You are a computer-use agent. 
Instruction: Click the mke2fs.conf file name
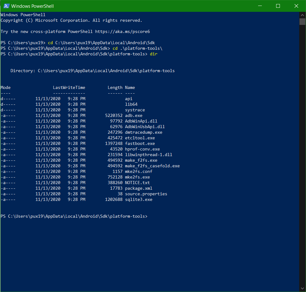point(139,172)
